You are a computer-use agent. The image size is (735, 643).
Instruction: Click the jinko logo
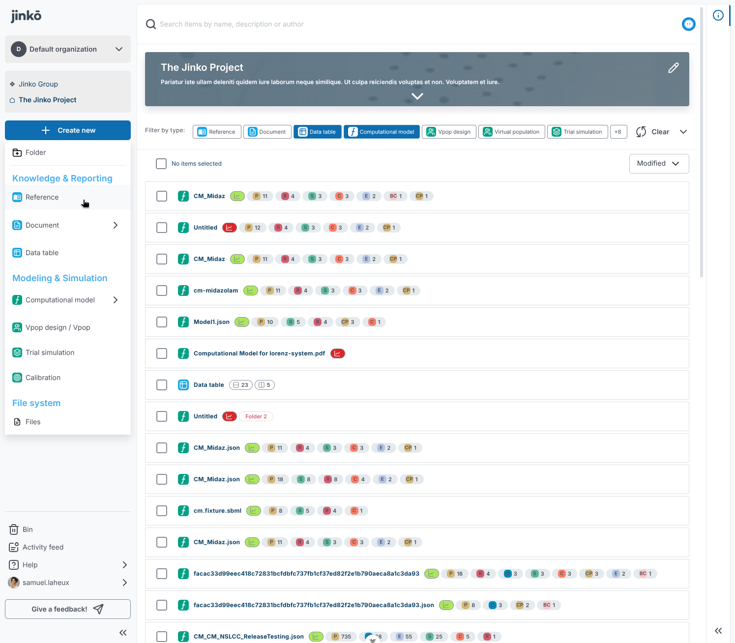(x=26, y=16)
